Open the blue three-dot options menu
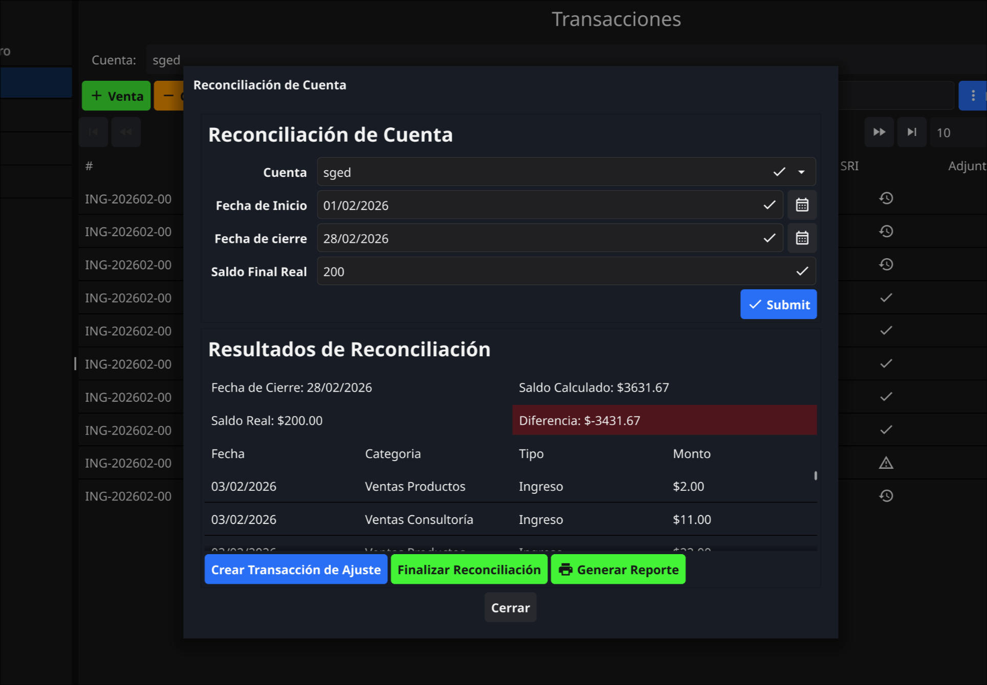The image size is (987, 685). 973,95
